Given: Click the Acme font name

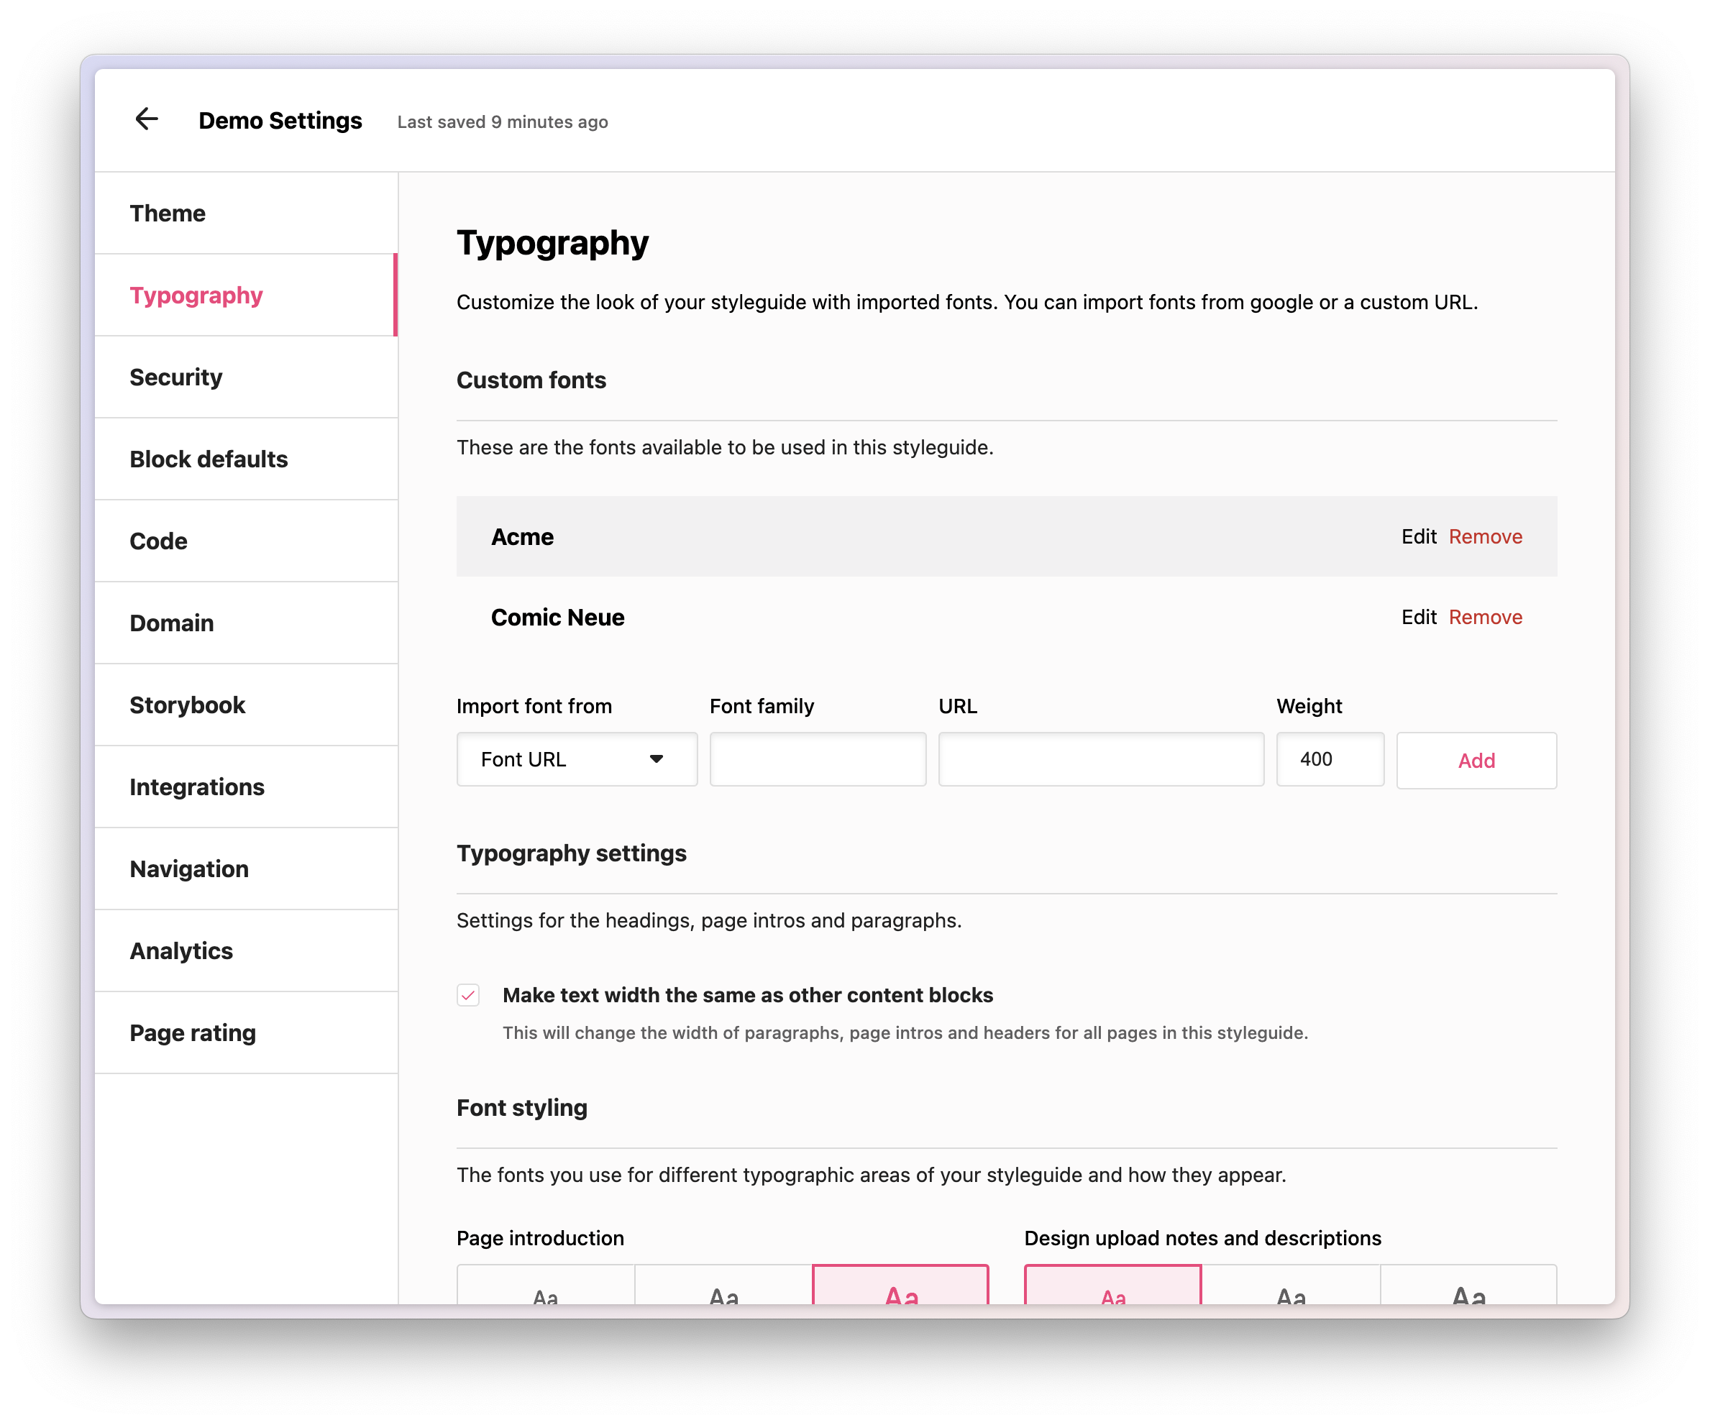Looking at the screenshot, I should point(522,537).
